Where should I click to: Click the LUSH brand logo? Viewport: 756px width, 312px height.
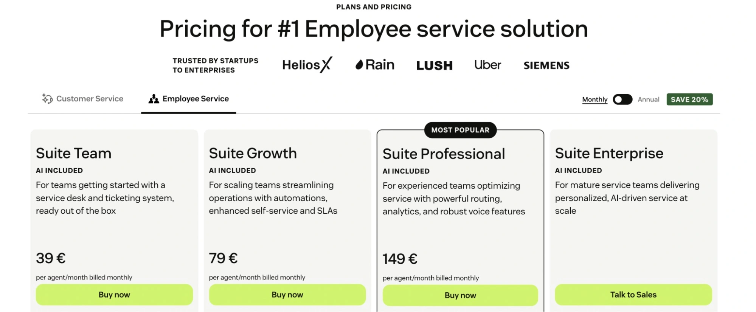[x=434, y=65]
